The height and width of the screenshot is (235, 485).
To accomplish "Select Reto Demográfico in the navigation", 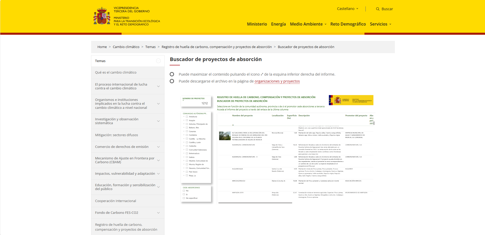I will [348, 24].
